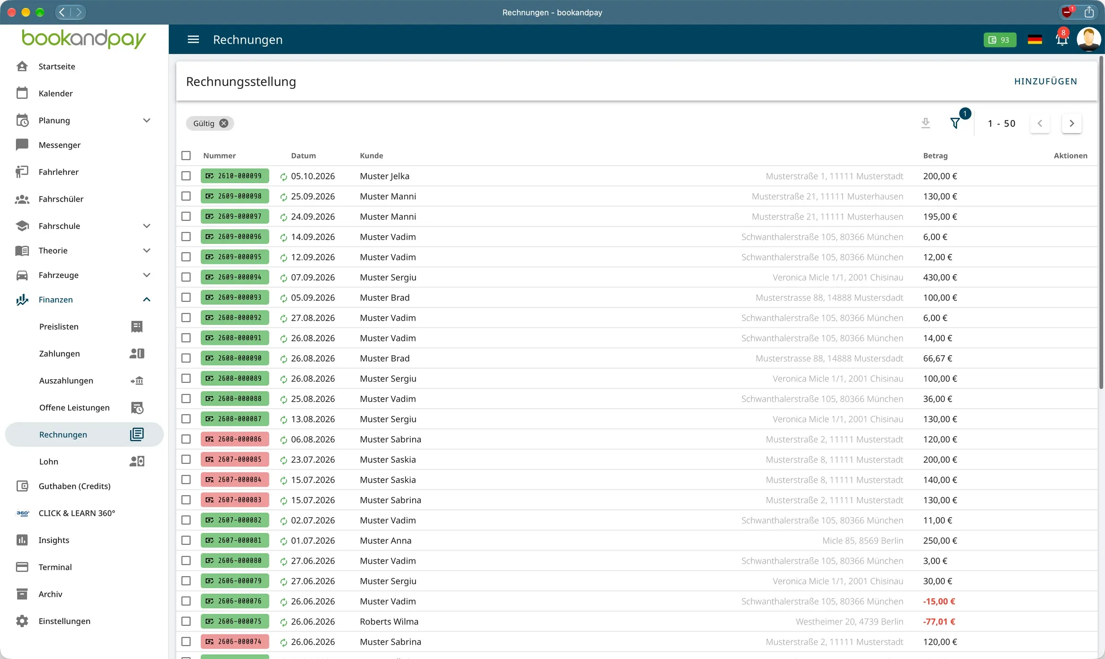Expand the Fahrschule submenu chevron
Viewport: 1105px width, 659px height.
coord(147,226)
